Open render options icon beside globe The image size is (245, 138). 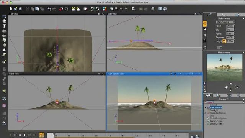[x=160, y=9]
